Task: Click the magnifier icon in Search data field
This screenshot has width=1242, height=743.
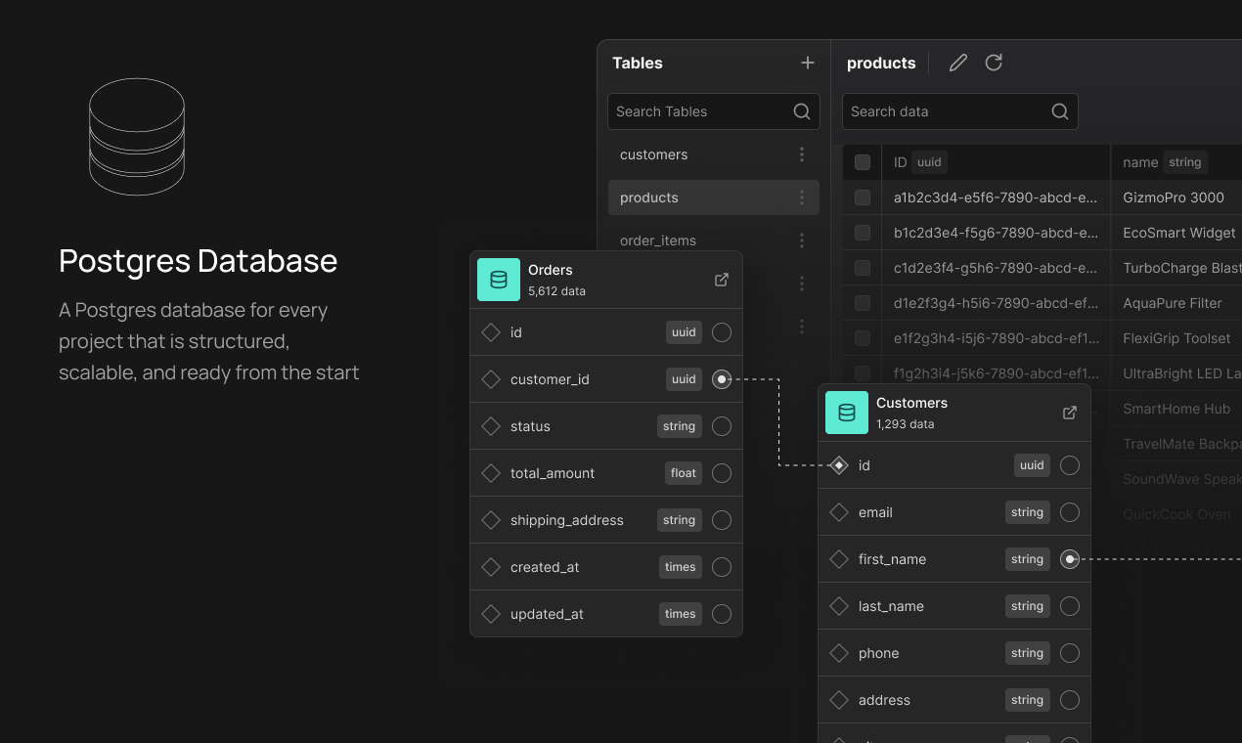Action: click(x=1059, y=110)
